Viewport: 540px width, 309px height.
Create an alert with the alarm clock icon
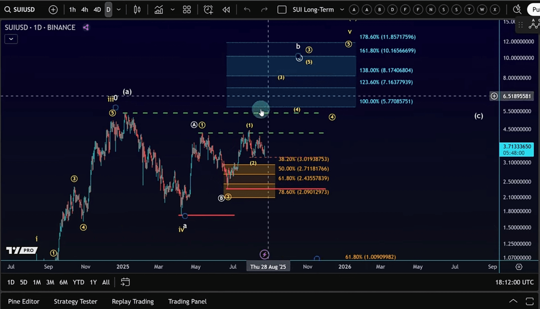pyautogui.click(x=208, y=10)
